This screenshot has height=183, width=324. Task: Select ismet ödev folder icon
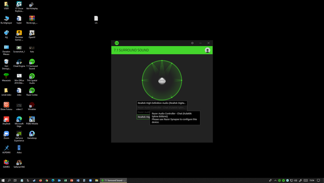click(6, 92)
